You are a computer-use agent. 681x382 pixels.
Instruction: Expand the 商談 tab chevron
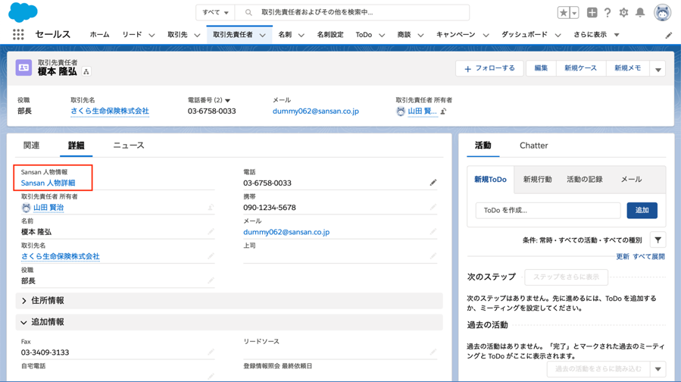420,35
